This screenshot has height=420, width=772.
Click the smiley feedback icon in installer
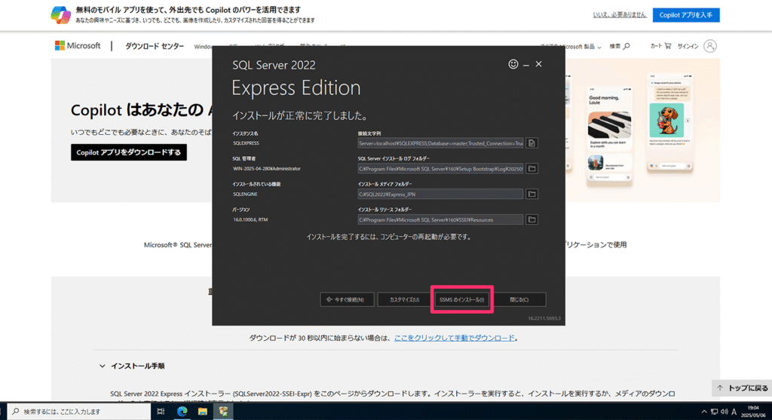coord(513,64)
